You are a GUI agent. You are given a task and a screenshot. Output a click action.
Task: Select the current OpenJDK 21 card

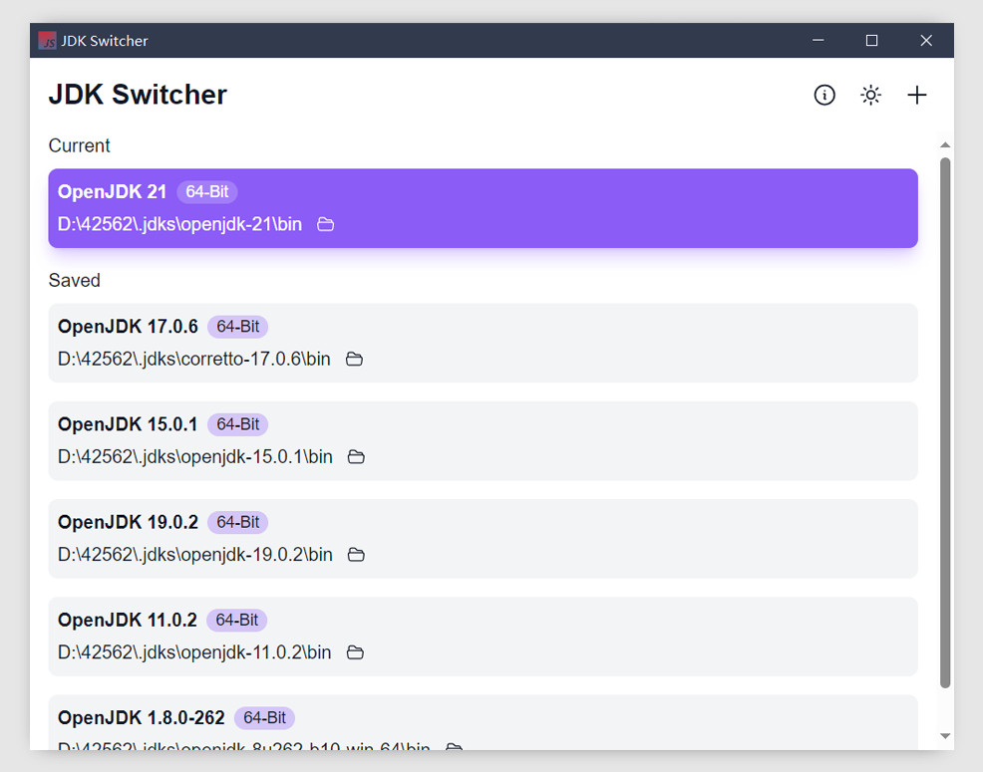(x=483, y=208)
